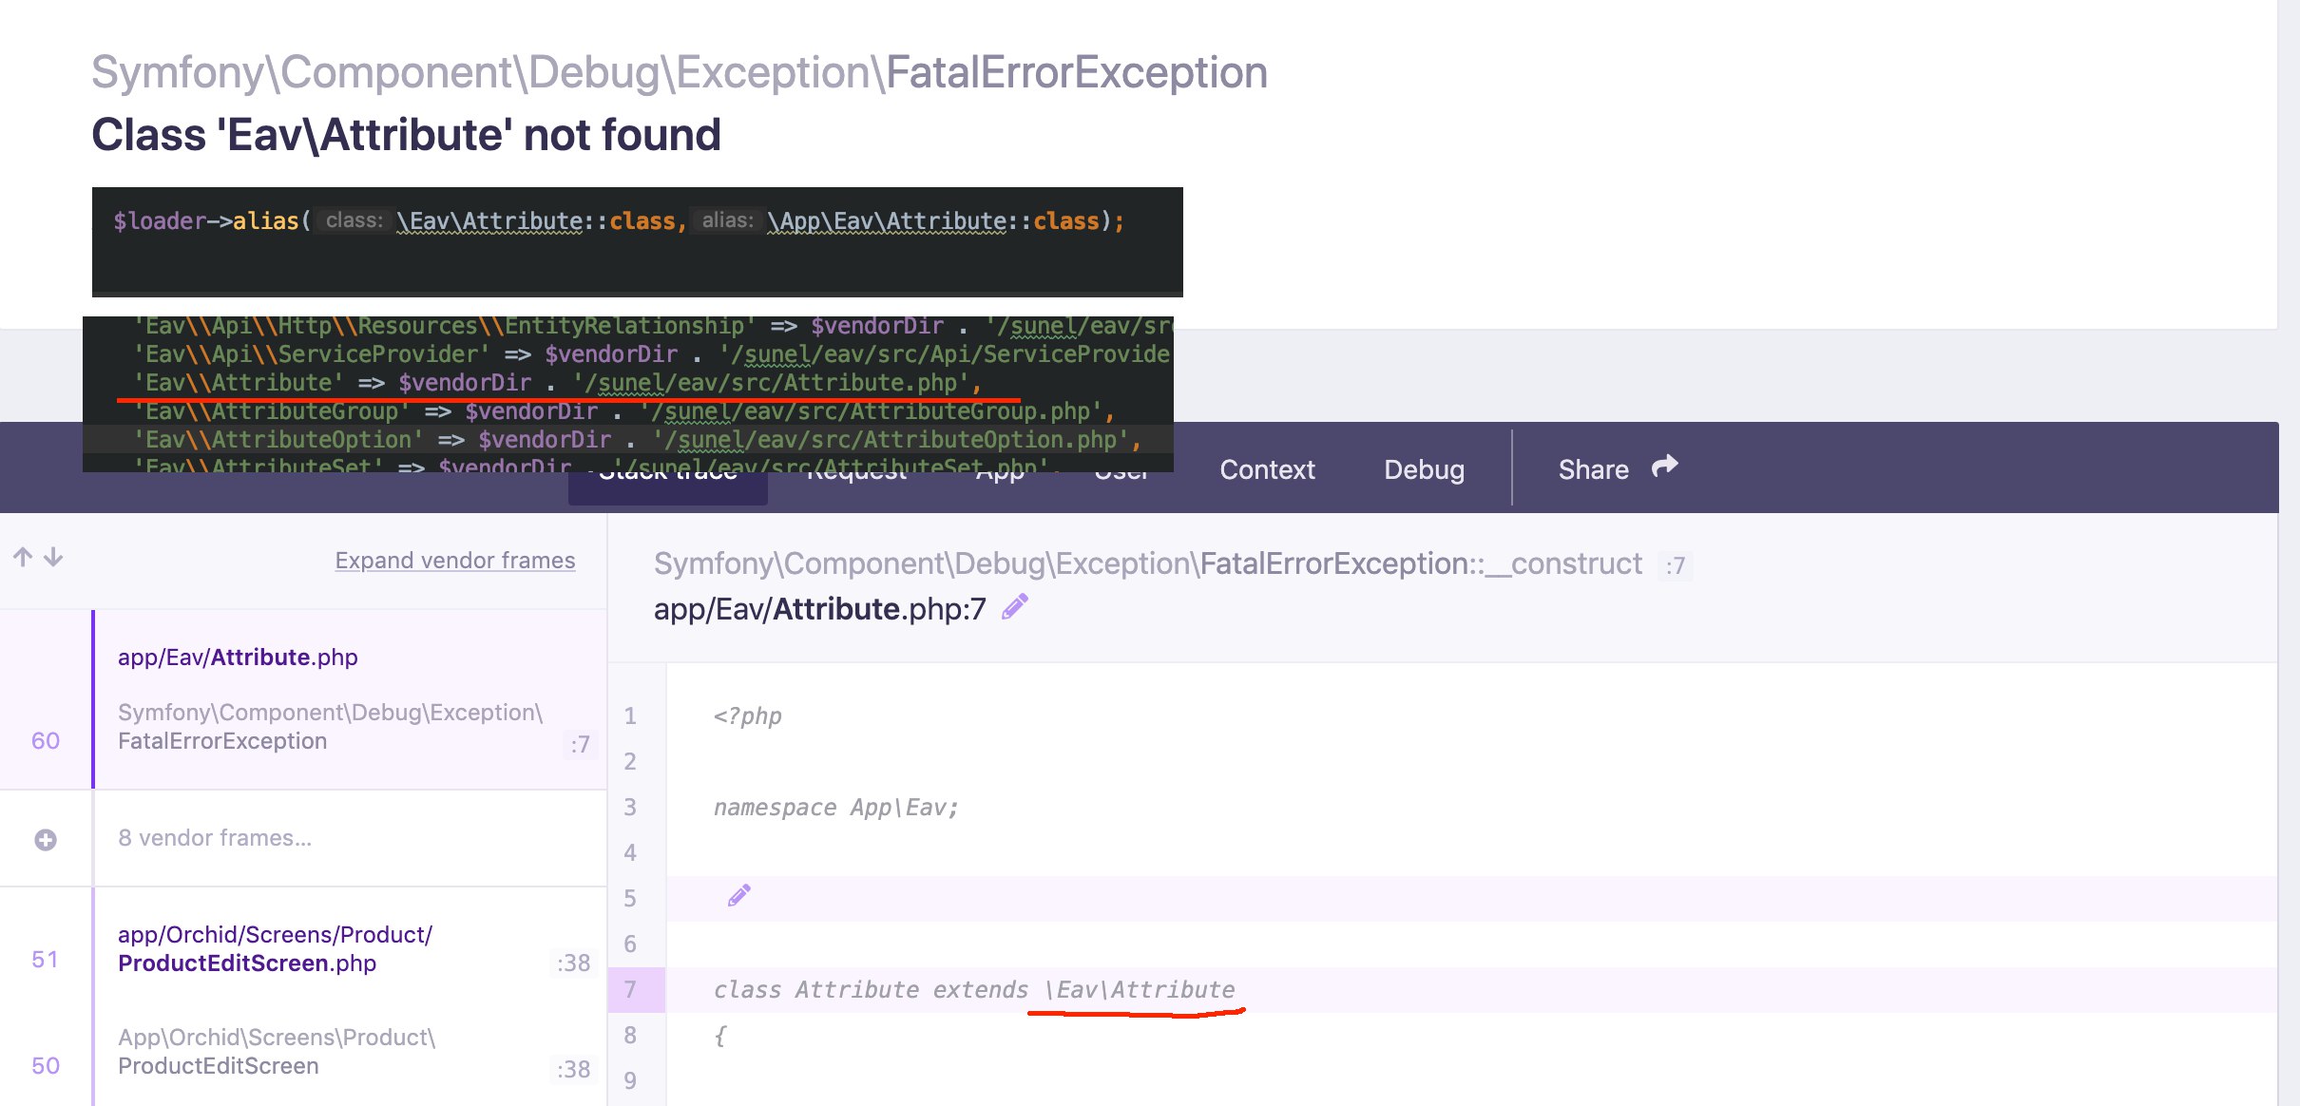Click code line number 7
Image resolution: width=2300 pixels, height=1106 pixels.
coord(630,989)
